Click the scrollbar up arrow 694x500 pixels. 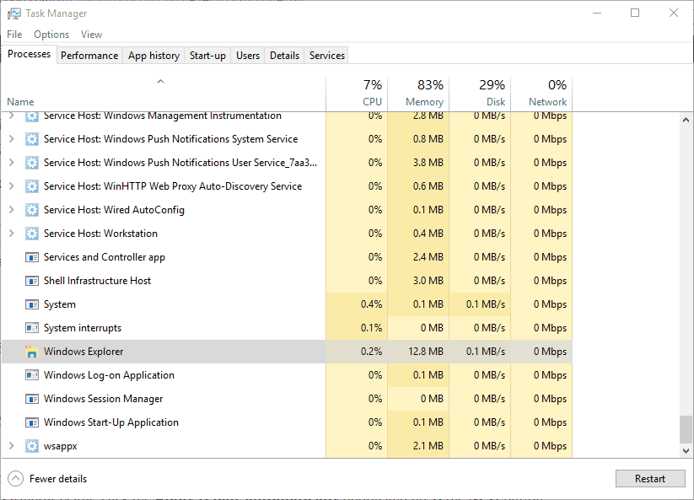686,120
